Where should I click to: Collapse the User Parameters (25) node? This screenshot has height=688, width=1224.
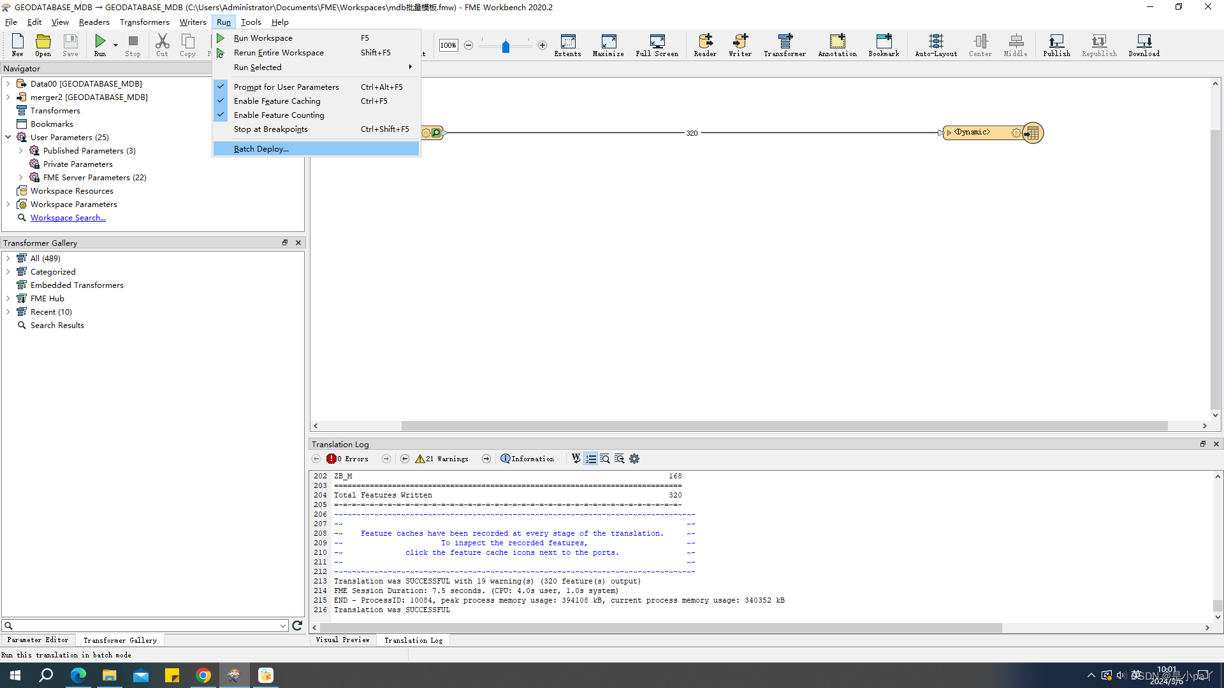tap(8, 137)
